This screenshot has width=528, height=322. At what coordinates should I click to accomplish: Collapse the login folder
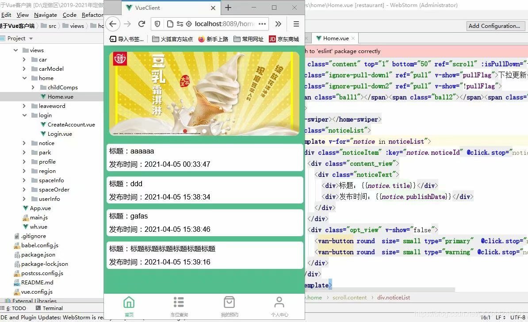(x=24, y=115)
